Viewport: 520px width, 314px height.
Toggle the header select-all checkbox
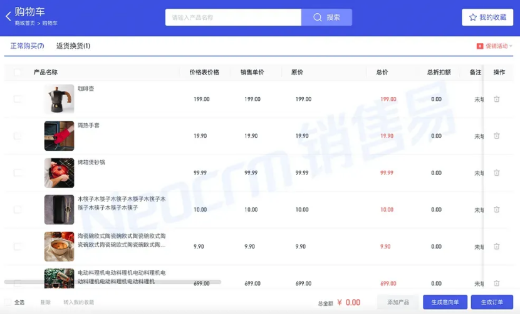click(x=18, y=73)
